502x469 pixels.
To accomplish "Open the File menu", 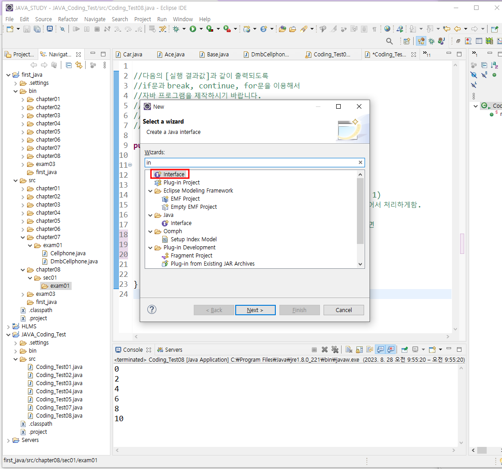I will [9, 19].
